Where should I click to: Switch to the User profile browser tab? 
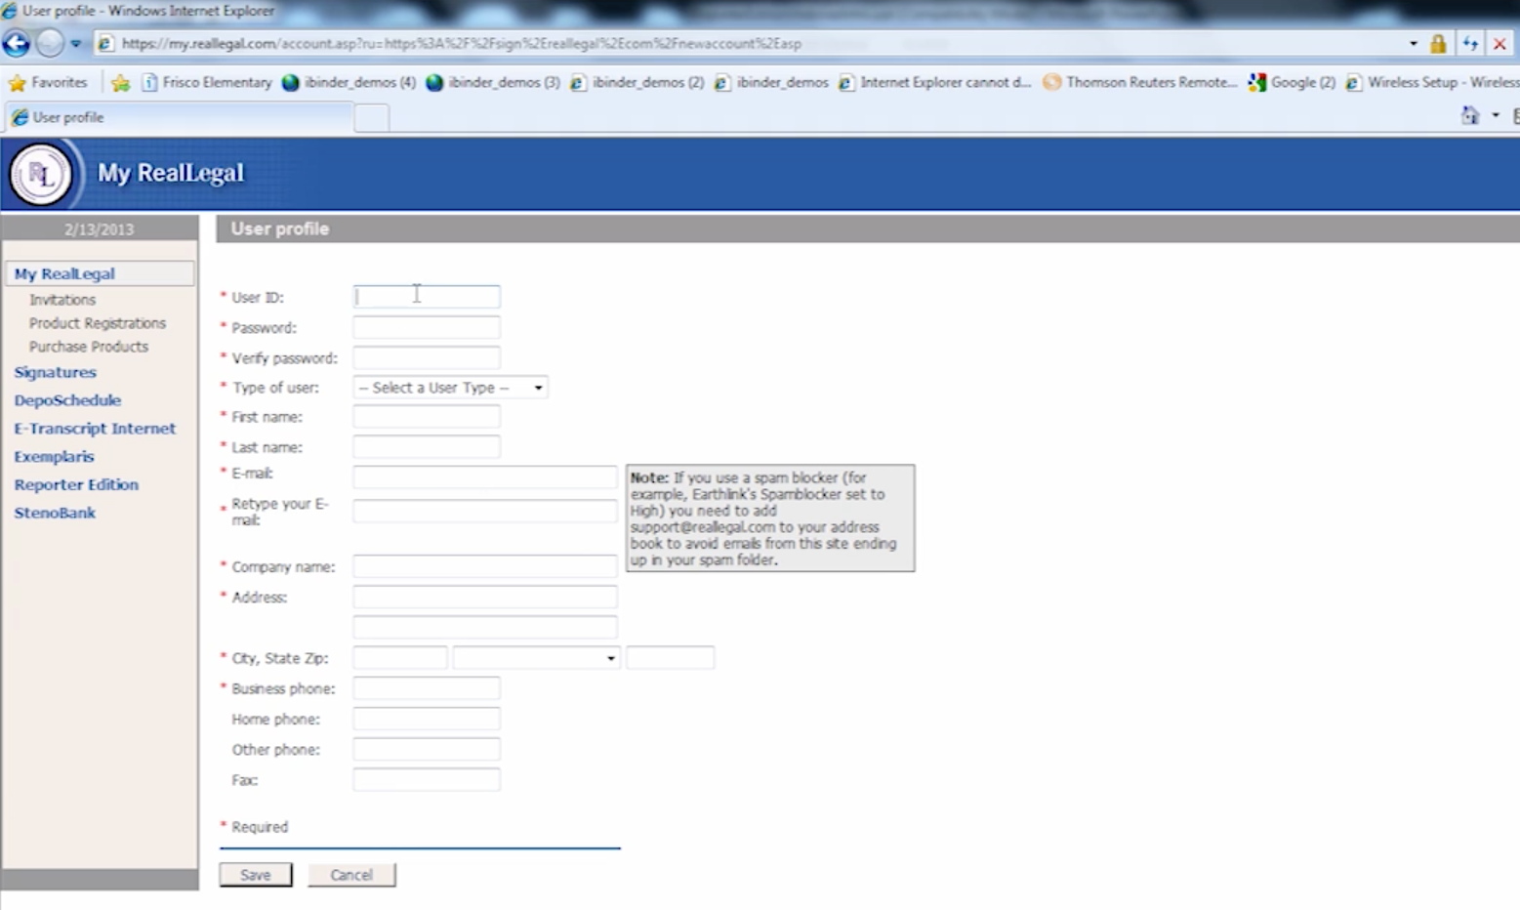(68, 117)
